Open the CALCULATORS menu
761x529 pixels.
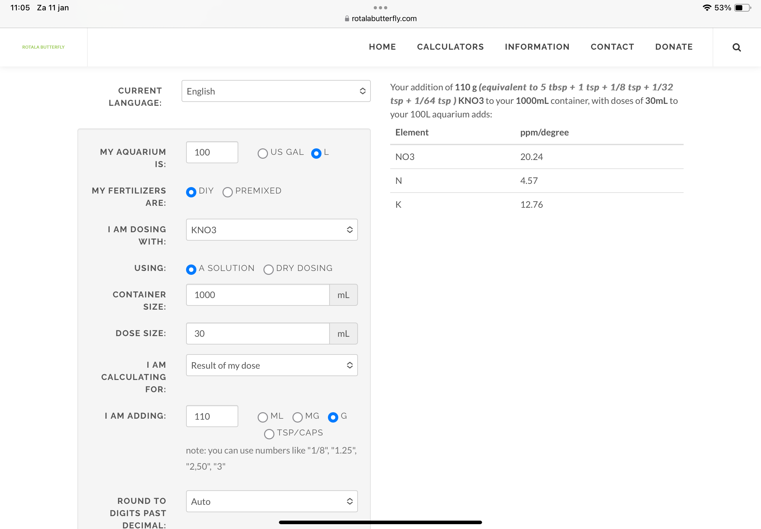(x=450, y=47)
